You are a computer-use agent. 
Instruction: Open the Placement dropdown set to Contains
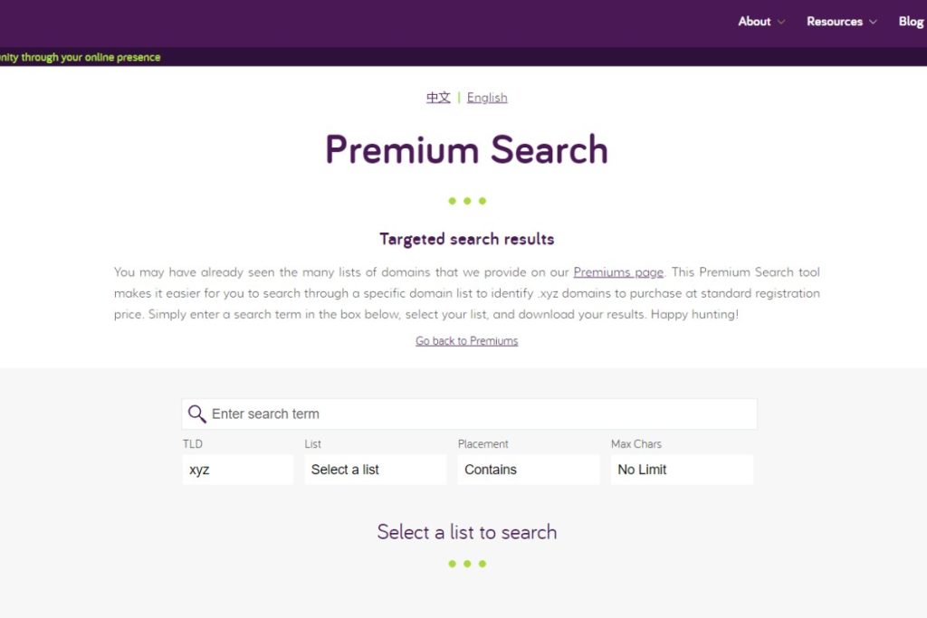click(x=528, y=470)
